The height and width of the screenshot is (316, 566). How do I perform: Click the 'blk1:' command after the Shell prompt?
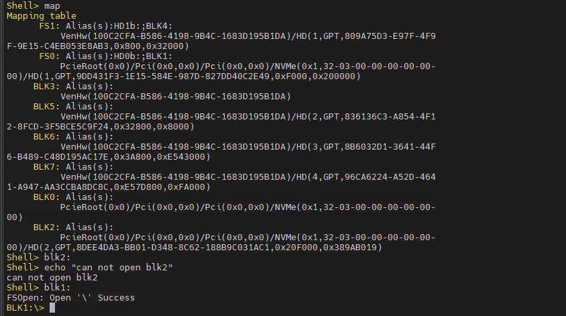[58, 287]
